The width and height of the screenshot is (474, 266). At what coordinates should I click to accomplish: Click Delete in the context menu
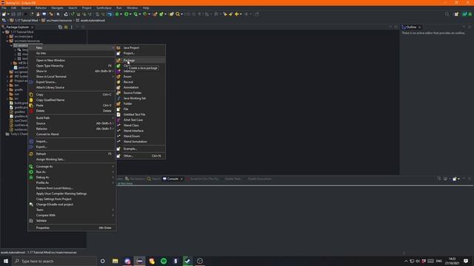pos(72,111)
